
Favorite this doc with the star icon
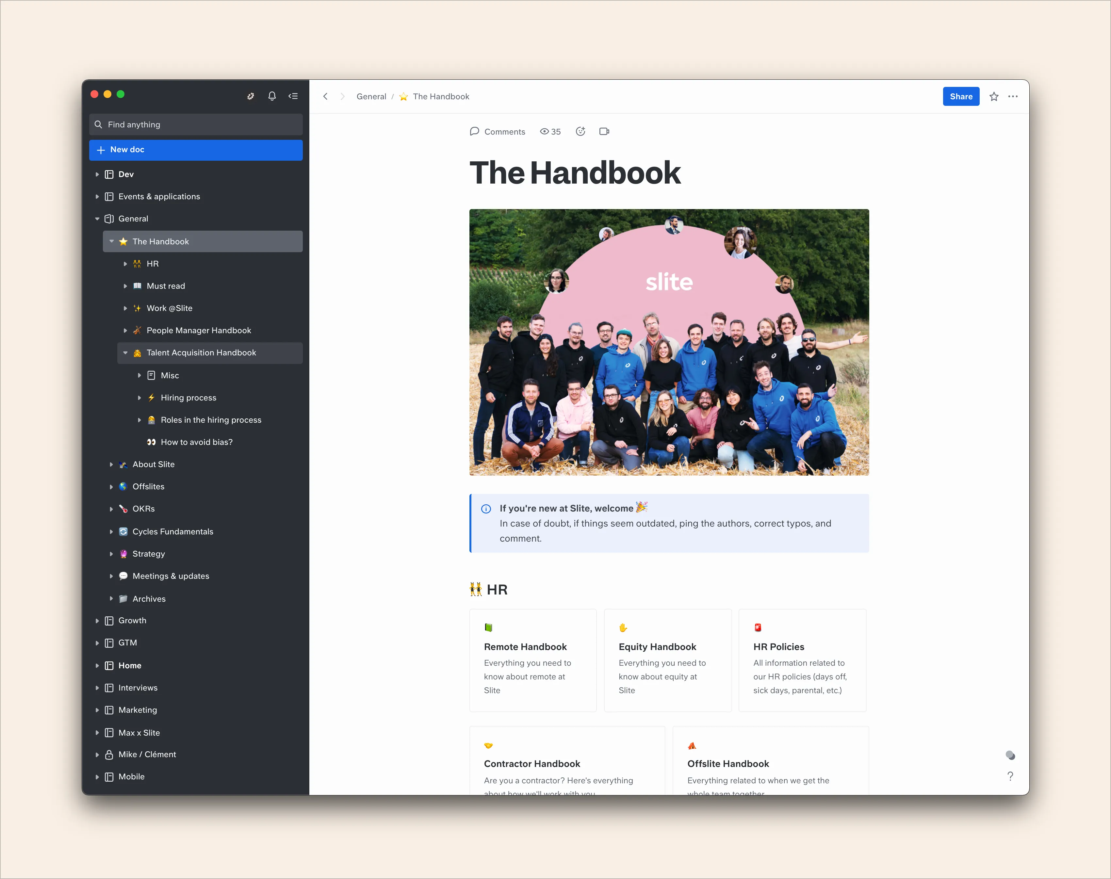pyautogui.click(x=994, y=96)
